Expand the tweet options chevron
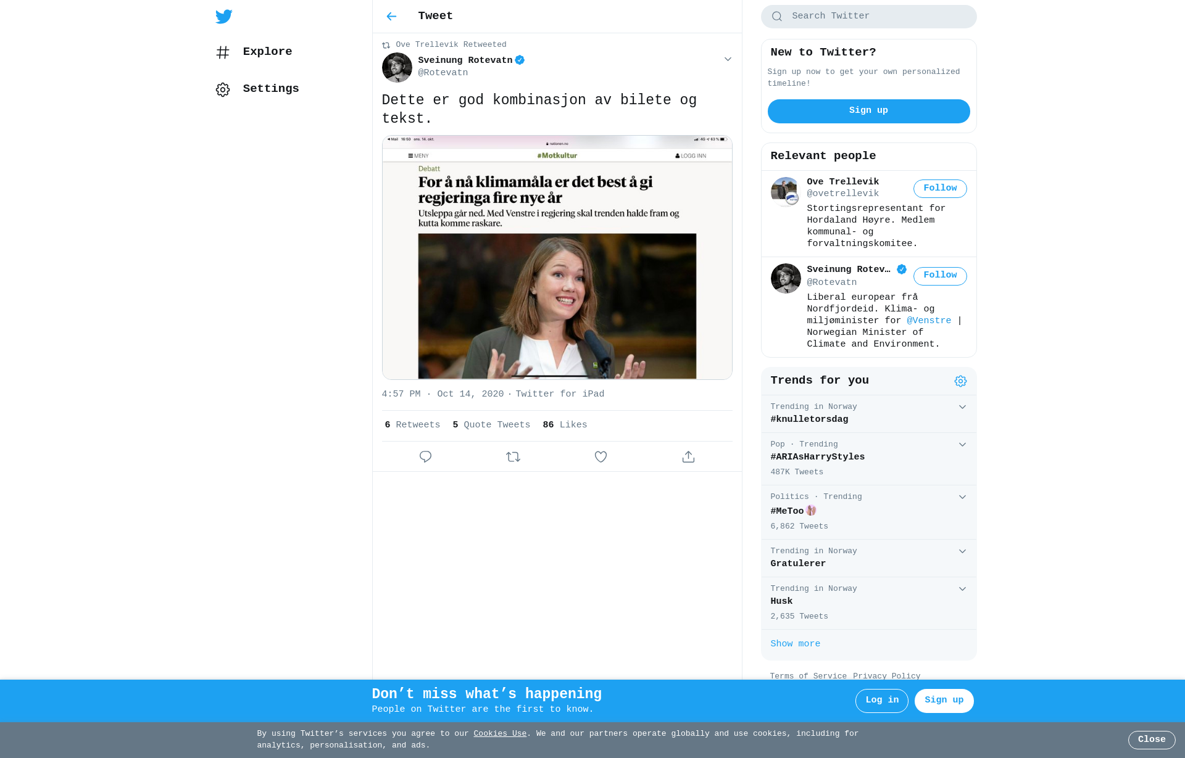This screenshot has height=758, width=1185. point(728,59)
